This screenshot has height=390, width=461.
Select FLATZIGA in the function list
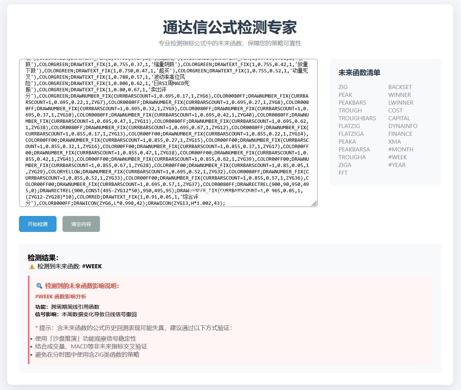[x=351, y=134]
